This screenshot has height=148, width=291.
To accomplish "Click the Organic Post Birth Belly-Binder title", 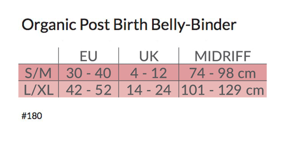I will coord(129,25).
